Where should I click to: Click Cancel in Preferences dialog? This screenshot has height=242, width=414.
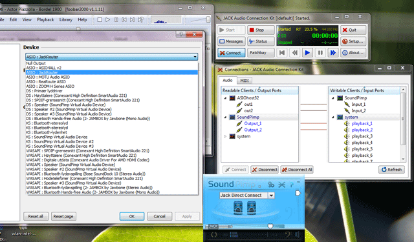(160, 216)
